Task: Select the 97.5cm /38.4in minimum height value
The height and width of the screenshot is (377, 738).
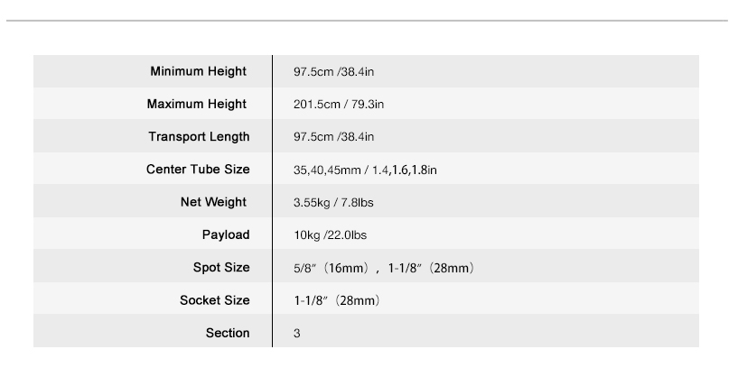Action: point(333,72)
